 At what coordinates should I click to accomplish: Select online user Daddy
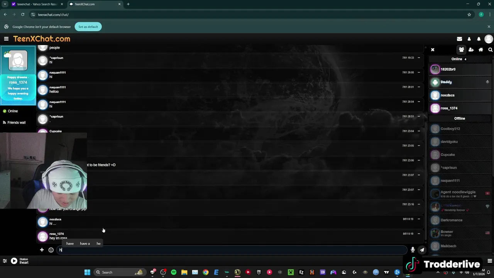460,82
